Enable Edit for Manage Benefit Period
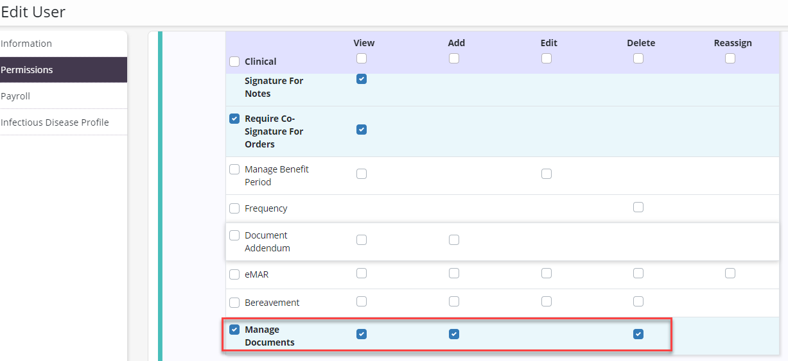Image resolution: width=788 pixels, height=361 pixels. tap(547, 174)
